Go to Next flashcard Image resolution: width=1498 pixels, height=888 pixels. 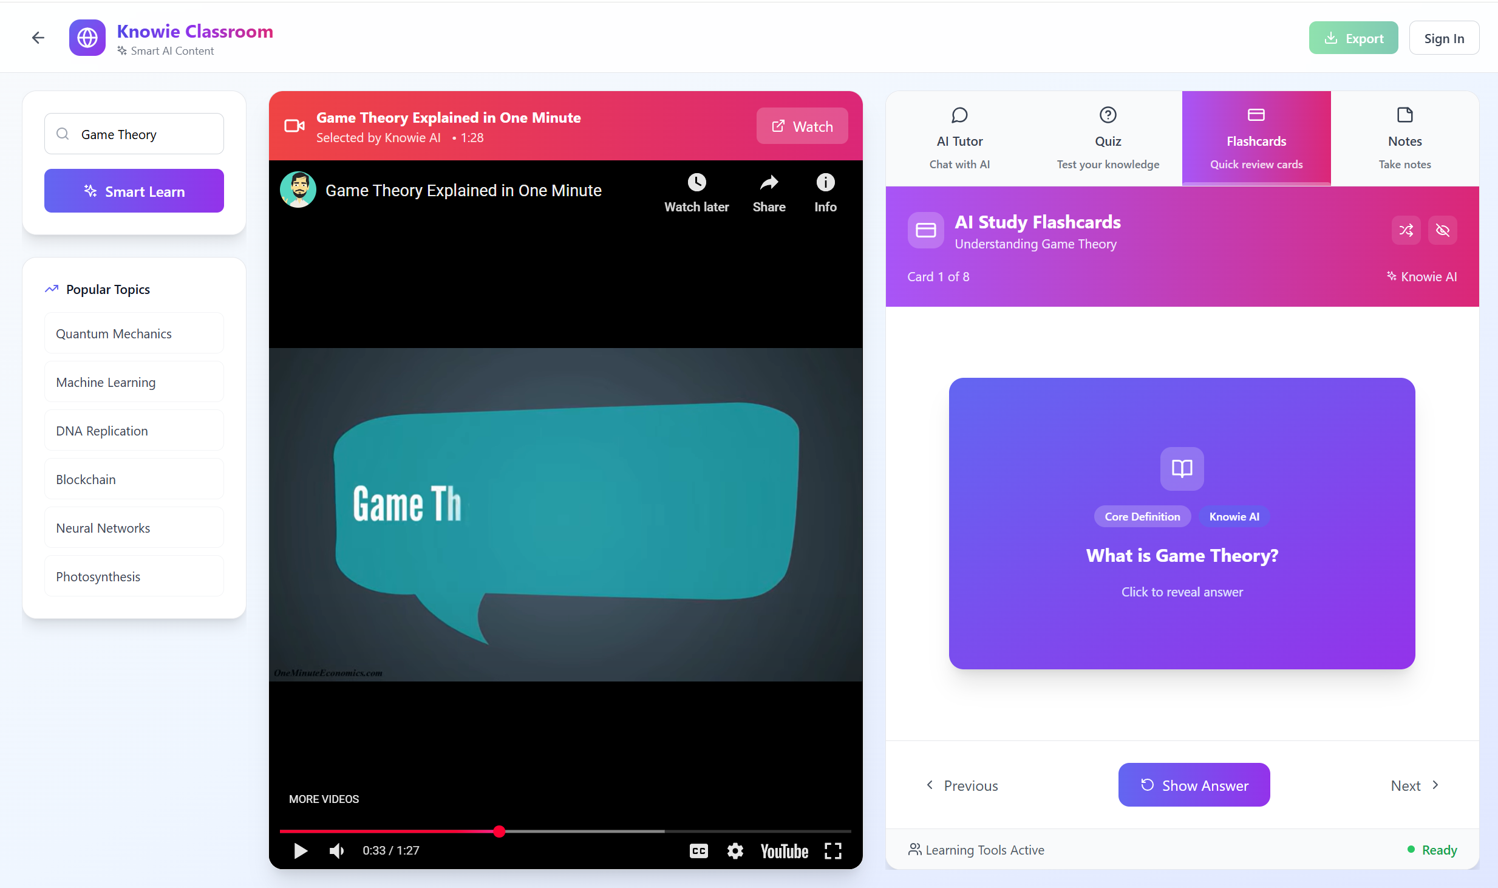(x=1415, y=785)
